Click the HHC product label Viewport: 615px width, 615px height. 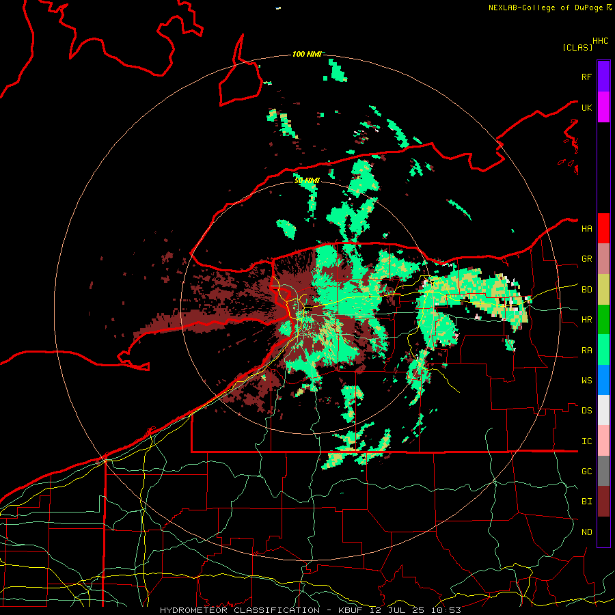pyautogui.click(x=600, y=41)
